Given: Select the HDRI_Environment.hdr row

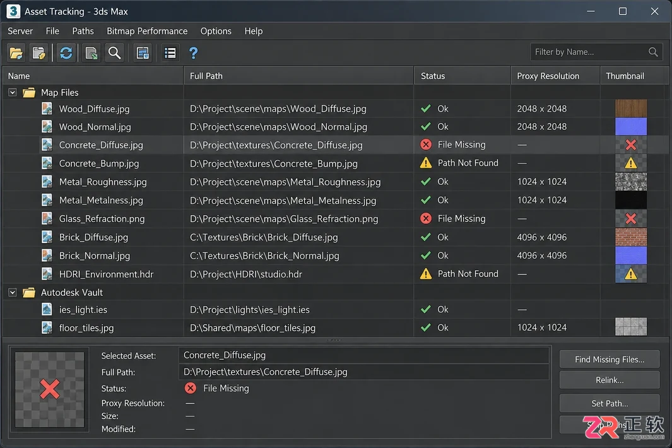Looking at the screenshot, I should tap(335, 274).
